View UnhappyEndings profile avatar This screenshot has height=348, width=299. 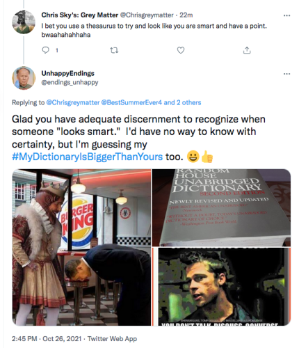click(24, 78)
